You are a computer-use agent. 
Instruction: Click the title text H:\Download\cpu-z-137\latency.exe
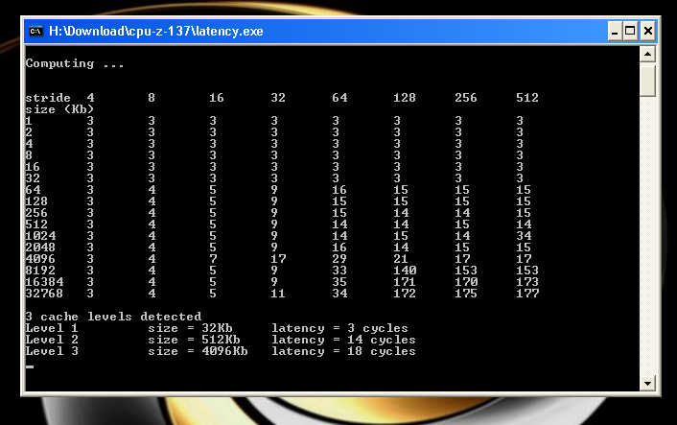coord(156,31)
